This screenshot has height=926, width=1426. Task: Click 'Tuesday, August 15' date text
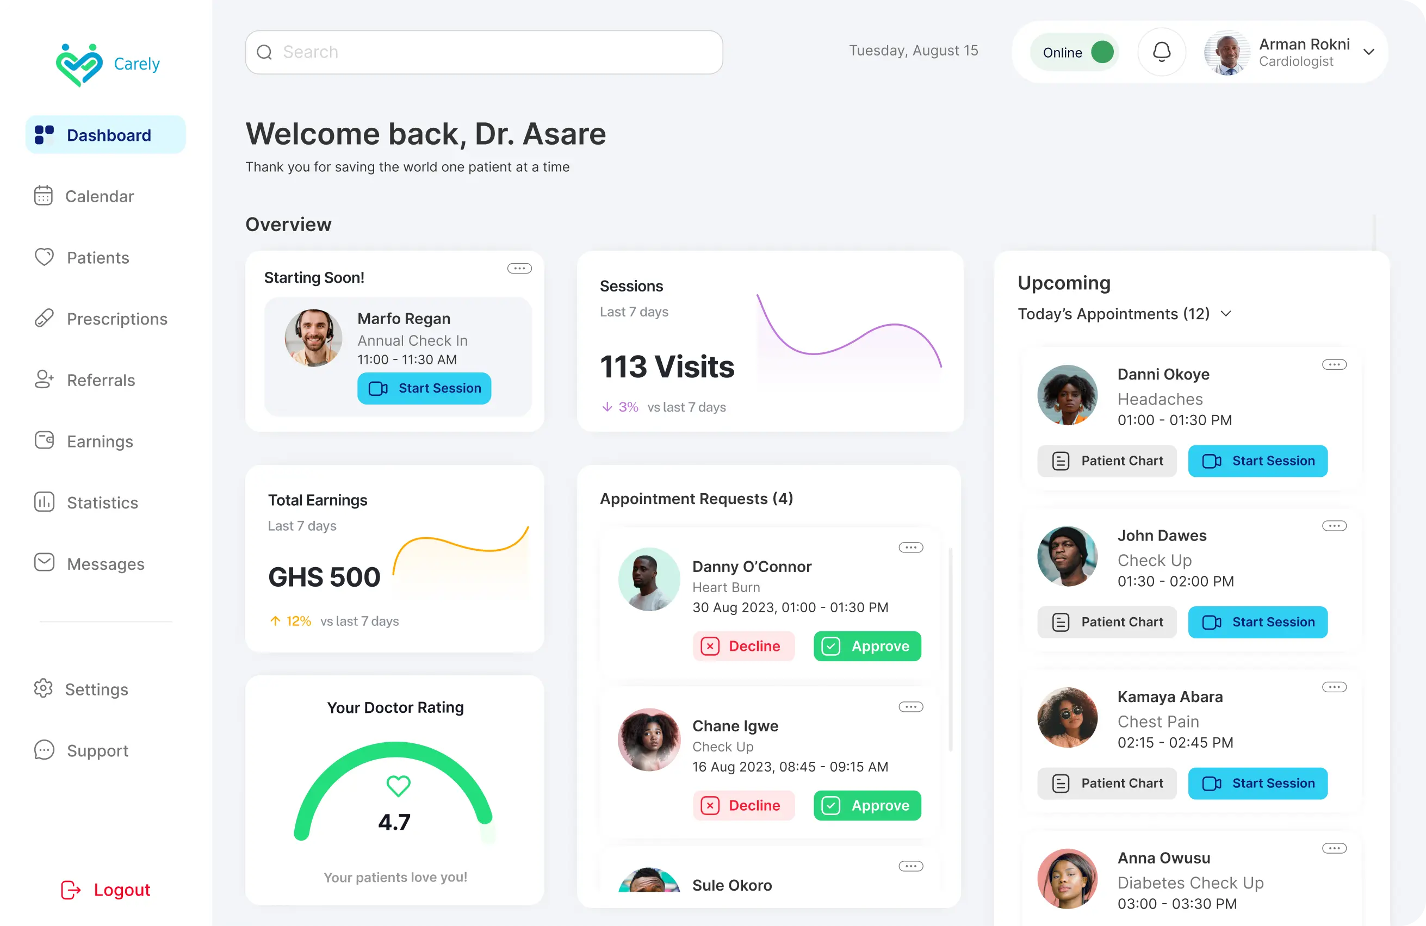click(x=913, y=51)
